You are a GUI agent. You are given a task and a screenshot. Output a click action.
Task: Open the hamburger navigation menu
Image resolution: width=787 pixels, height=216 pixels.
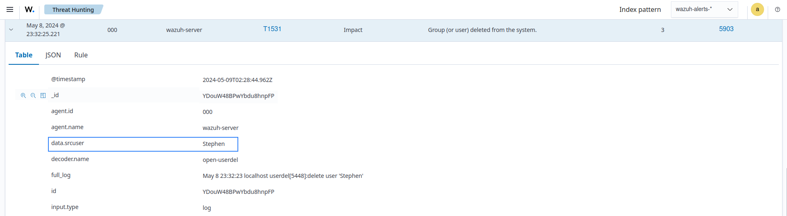click(x=10, y=9)
